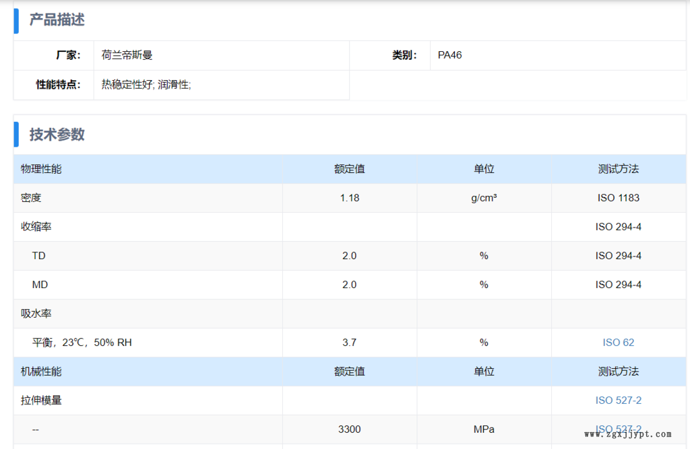Select the 3300 tensile modulus value
Screen dimensions: 690x449
pos(349,429)
